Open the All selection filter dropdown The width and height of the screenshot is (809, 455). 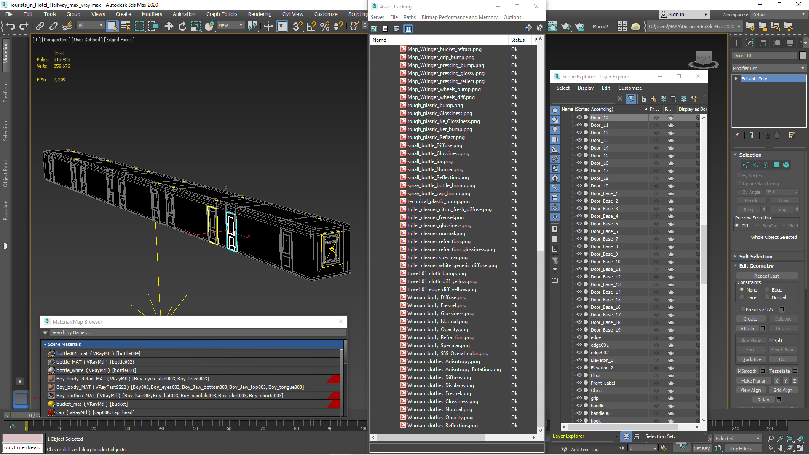tap(90, 25)
